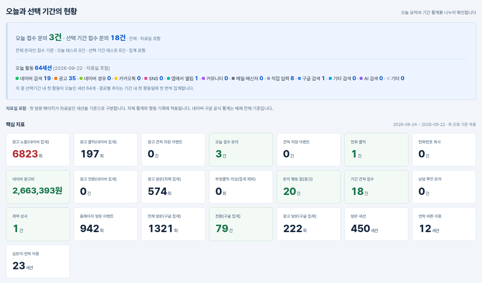Click the 전화 클릭 metric card
The image size is (482, 283).
coord(376,150)
